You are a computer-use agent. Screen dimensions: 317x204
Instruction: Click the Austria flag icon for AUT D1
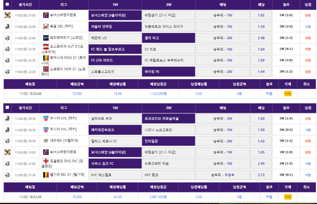pos(46,47)
